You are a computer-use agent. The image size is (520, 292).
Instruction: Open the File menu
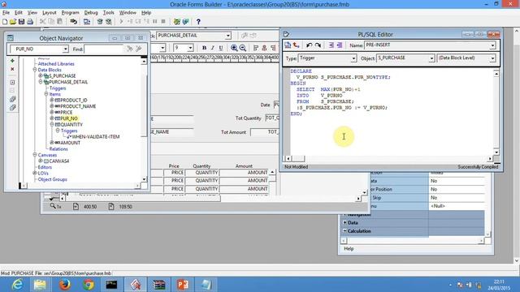click(6, 13)
